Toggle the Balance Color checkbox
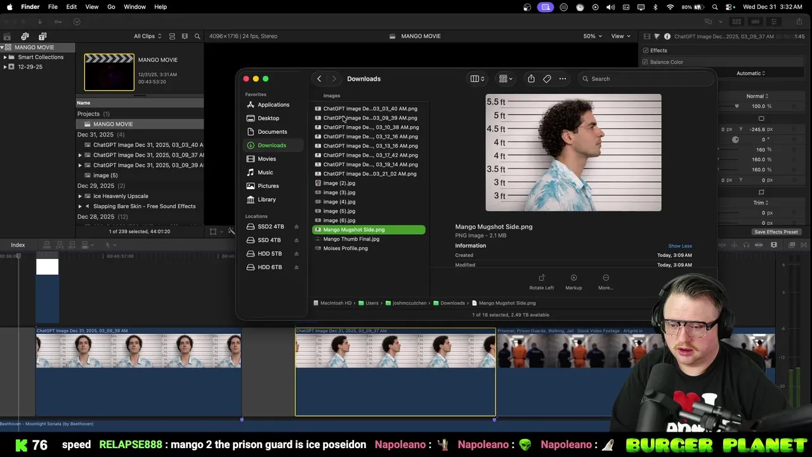 click(645, 62)
